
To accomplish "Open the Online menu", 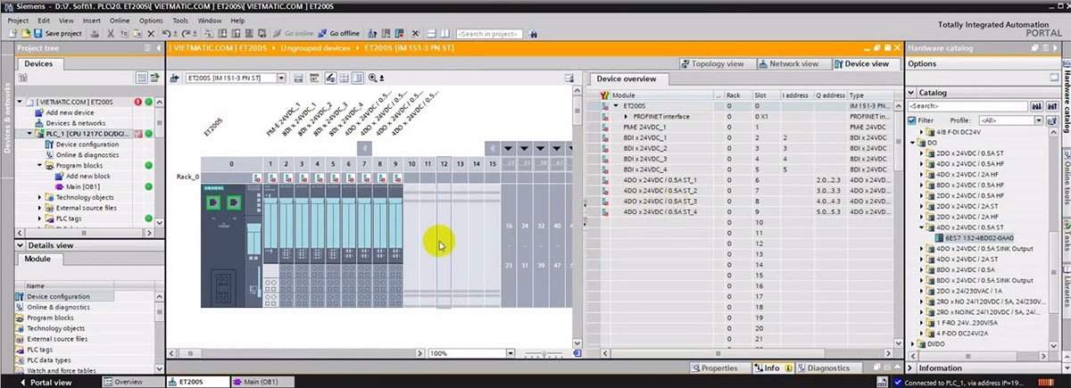I will click(x=119, y=20).
